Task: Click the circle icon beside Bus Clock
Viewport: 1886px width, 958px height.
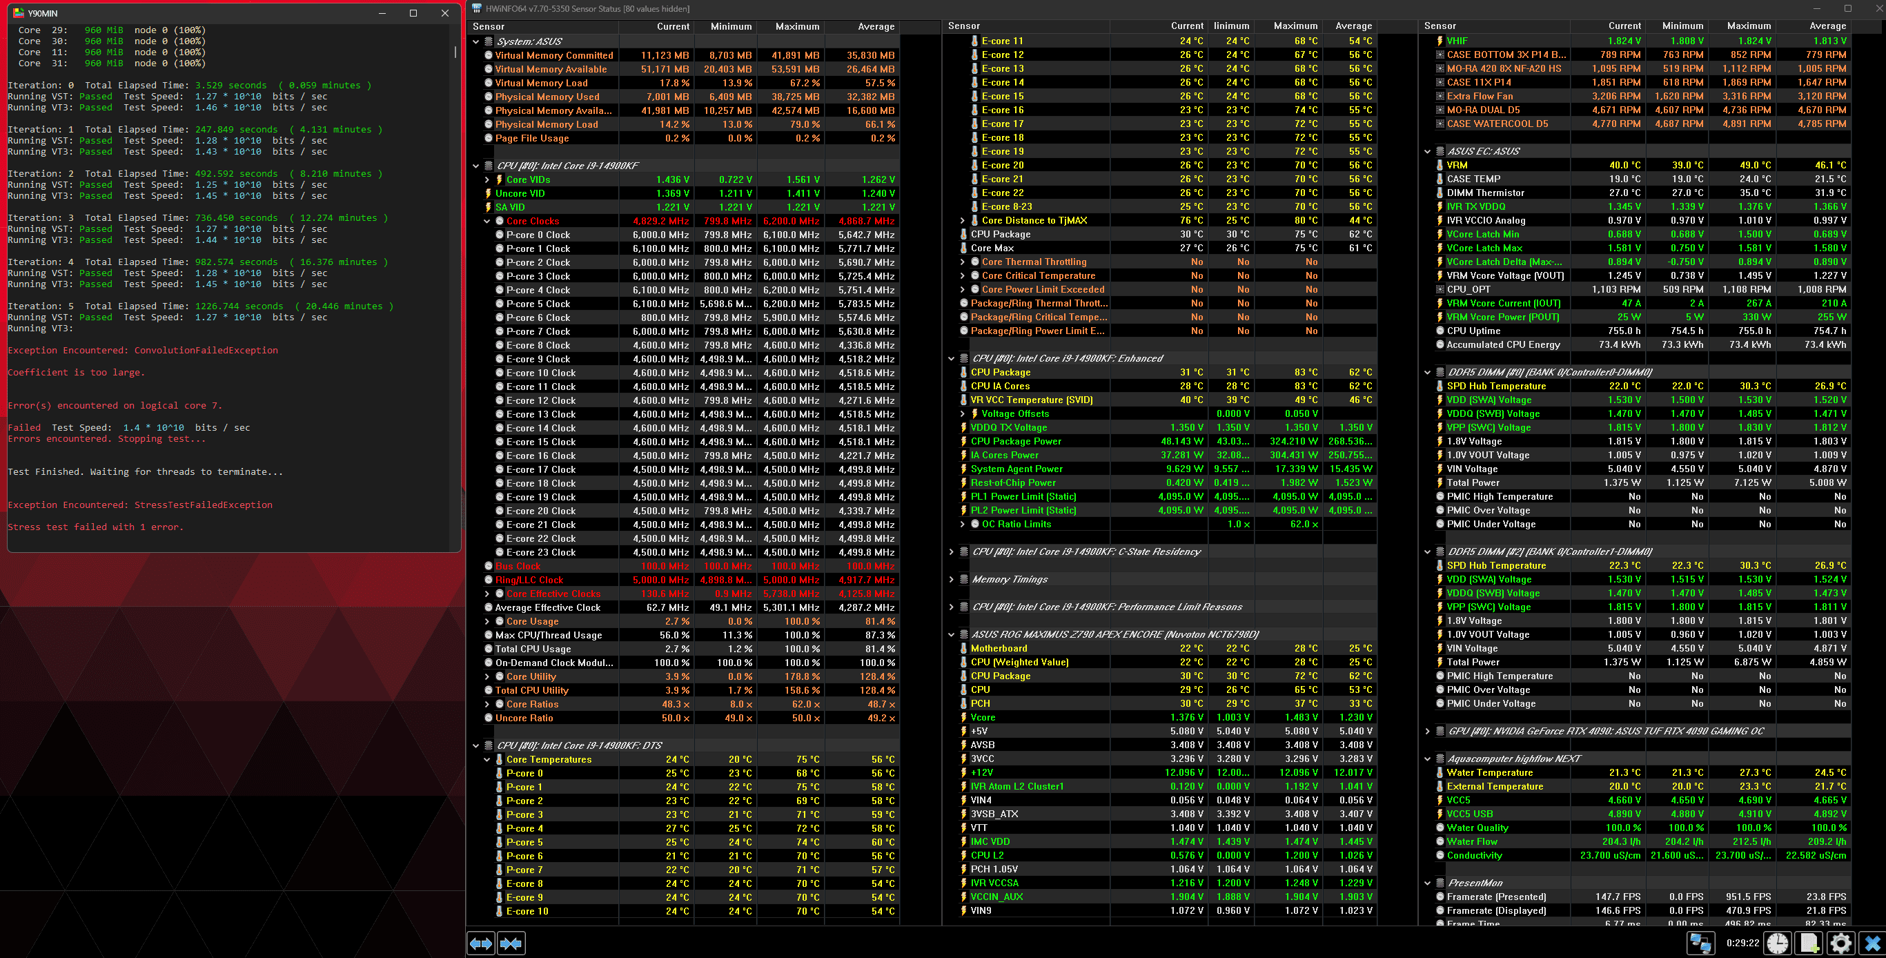Action: pos(489,566)
